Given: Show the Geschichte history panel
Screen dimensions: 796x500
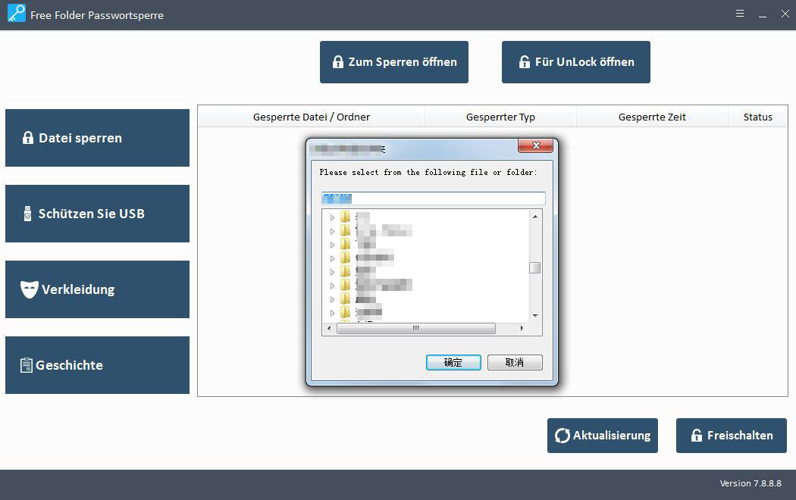Looking at the screenshot, I should click(x=97, y=365).
